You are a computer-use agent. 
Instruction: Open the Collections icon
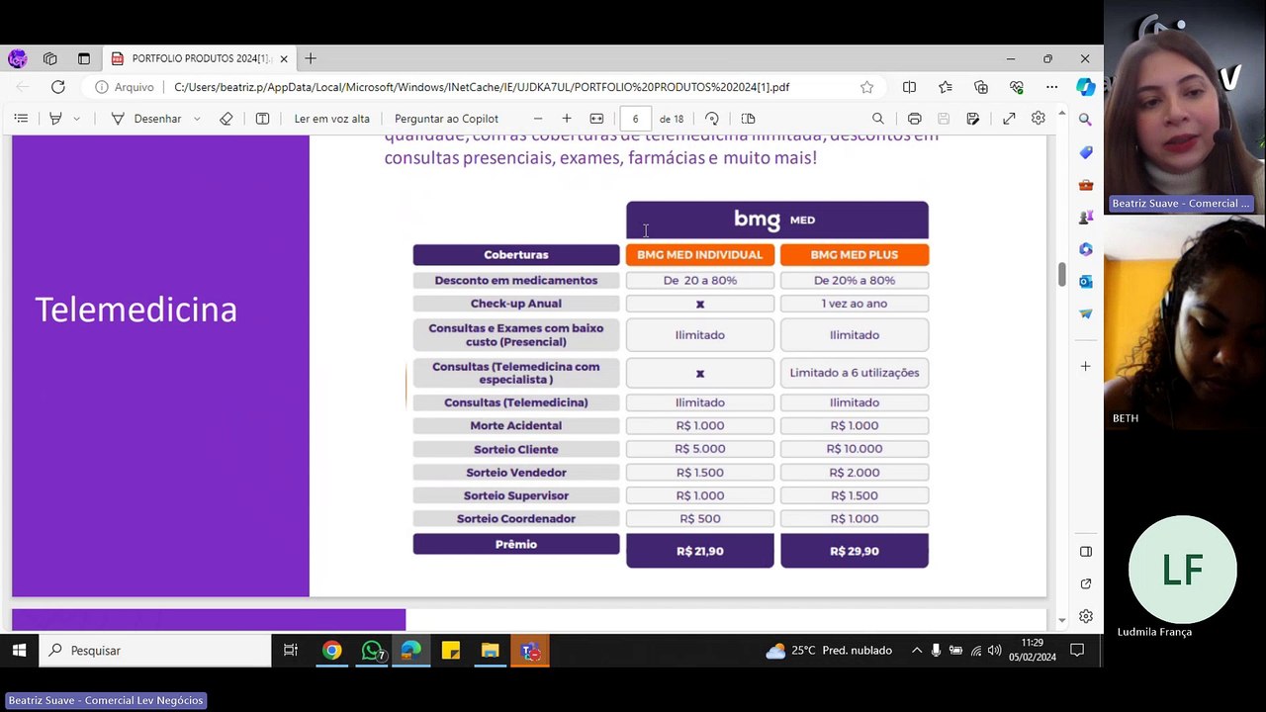click(981, 87)
